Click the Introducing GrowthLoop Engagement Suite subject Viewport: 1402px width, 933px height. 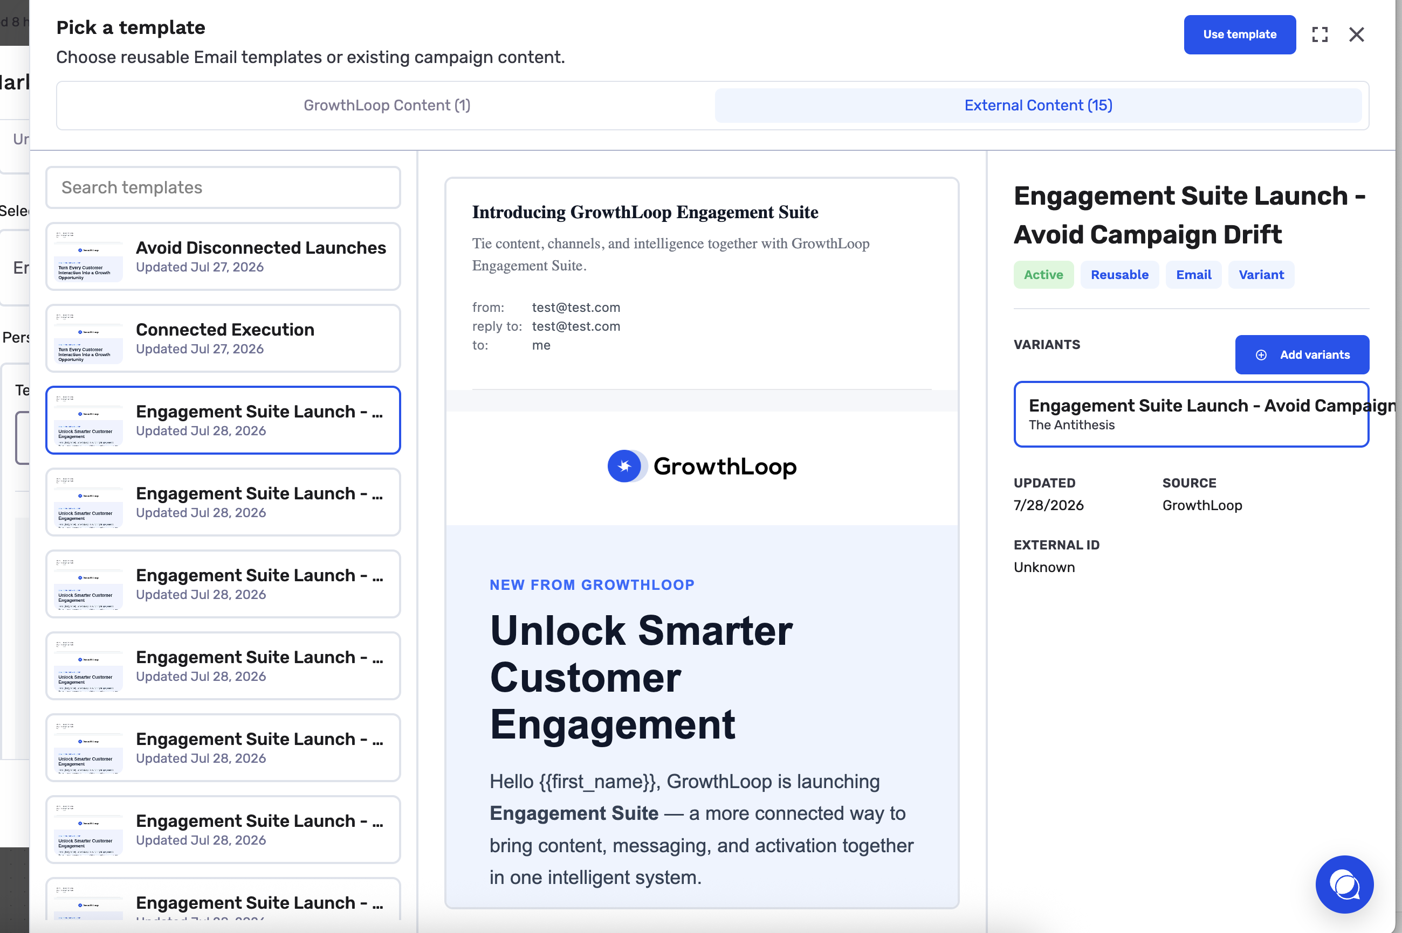click(645, 212)
